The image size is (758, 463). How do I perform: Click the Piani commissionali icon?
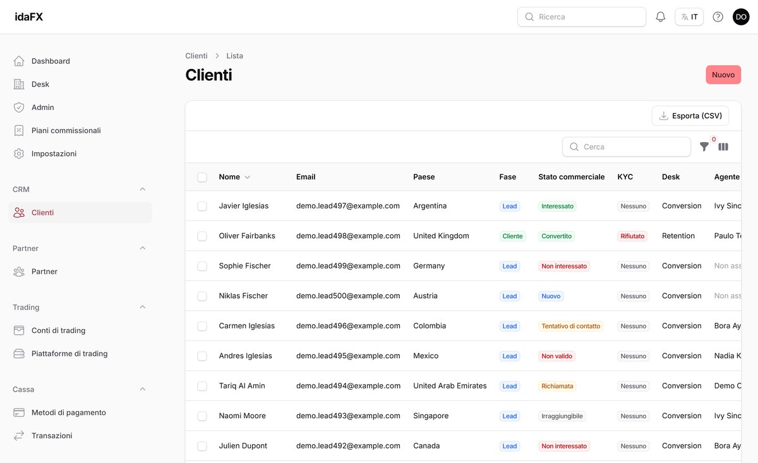[x=19, y=131]
